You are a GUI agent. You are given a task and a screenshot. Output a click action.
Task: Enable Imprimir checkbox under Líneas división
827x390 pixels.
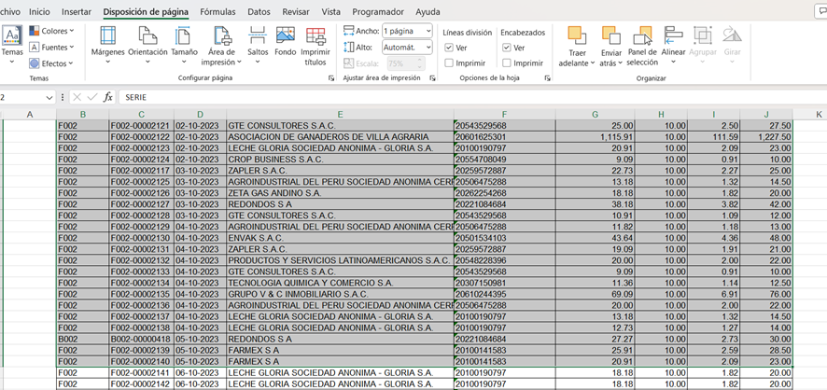pyautogui.click(x=450, y=63)
